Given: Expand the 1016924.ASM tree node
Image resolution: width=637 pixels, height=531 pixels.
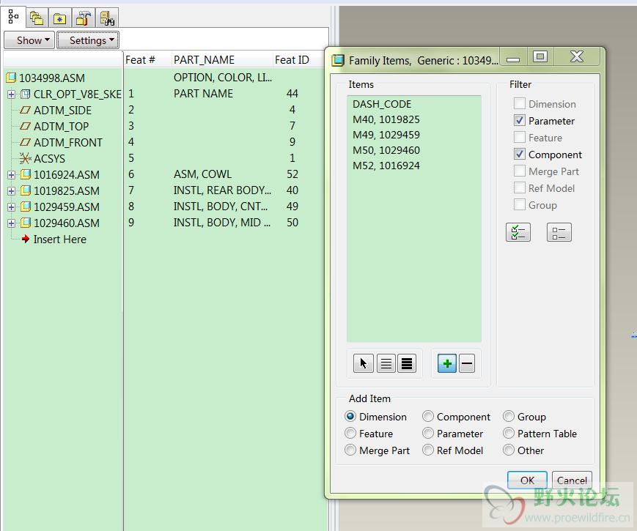Looking at the screenshot, I should pyautogui.click(x=12, y=175).
